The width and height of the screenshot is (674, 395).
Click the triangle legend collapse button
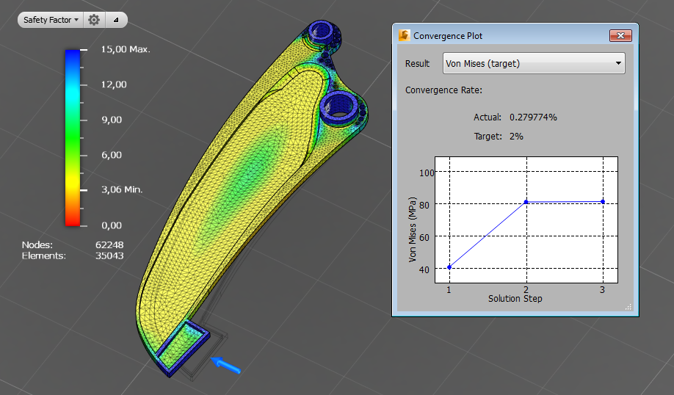pyautogui.click(x=115, y=20)
